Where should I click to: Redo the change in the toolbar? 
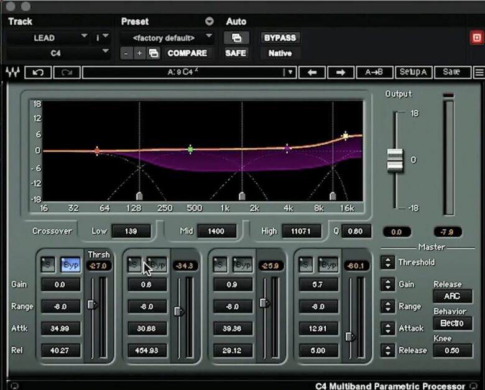pos(67,72)
